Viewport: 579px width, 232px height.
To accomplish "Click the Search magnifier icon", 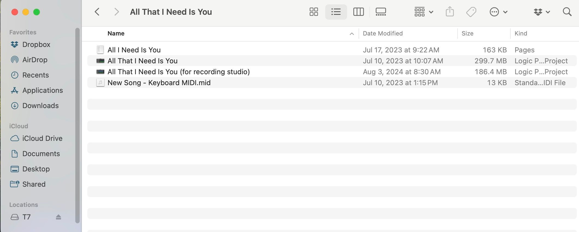I will [567, 12].
